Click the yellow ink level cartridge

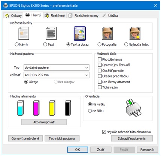52,108
